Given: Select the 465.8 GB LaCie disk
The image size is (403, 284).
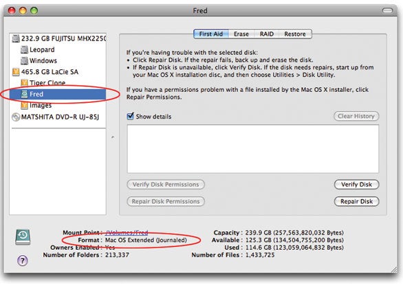Looking at the screenshot, I should point(58,72).
